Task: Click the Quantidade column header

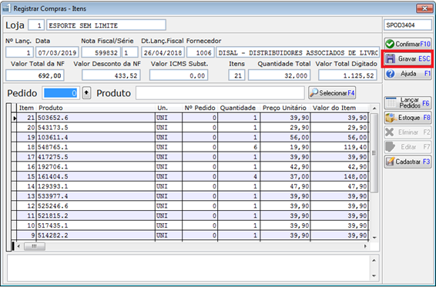Action: [x=239, y=108]
